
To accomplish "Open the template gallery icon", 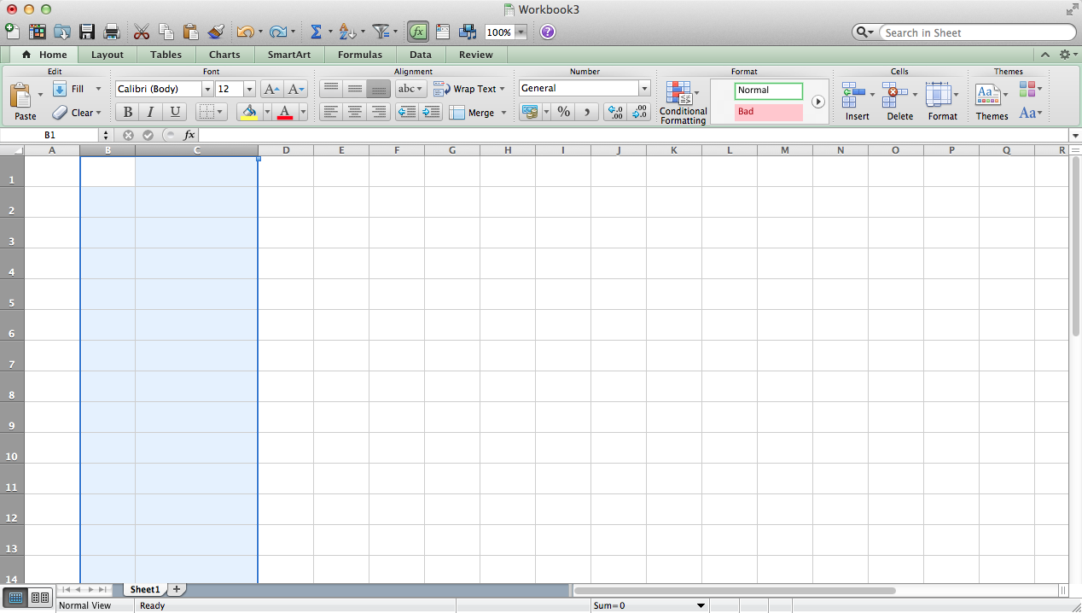I will tap(37, 32).
